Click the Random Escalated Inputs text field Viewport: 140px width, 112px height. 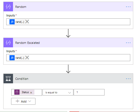[x=68, y=58]
